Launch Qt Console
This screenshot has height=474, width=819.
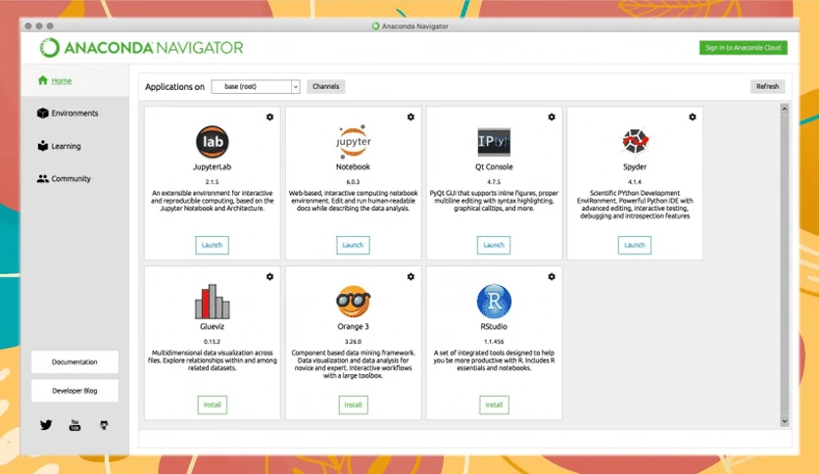point(494,245)
